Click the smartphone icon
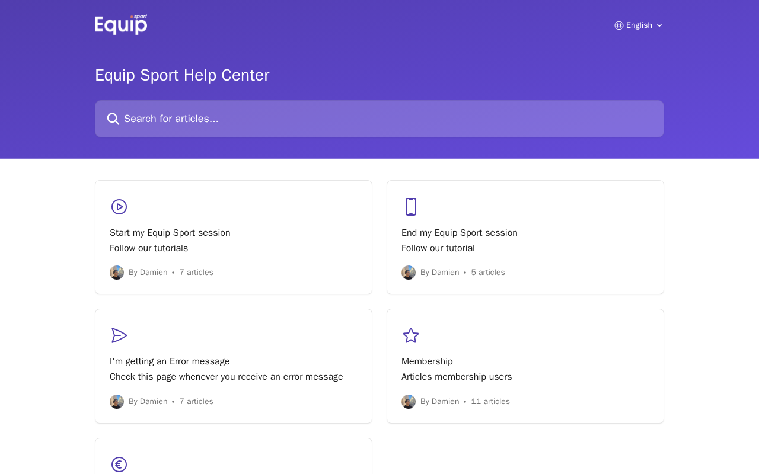759x474 pixels. click(x=411, y=207)
